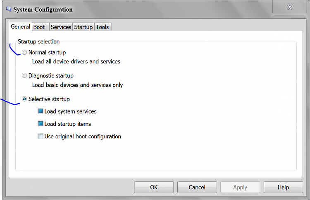The image size is (310, 200).
Task: Toggle the Load system services checkbox
Action: (x=41, y=111)
